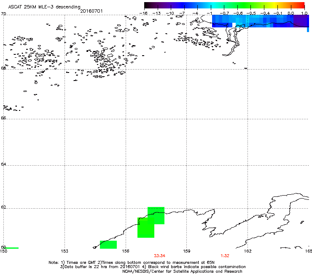Click the '162' longitude label

[x=247, y=251]
